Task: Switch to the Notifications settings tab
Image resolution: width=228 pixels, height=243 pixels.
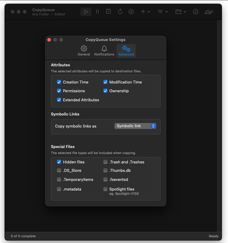Action: pyautogui.click(x=104, y=51)
